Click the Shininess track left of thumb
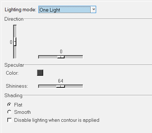 click(x=48, y=86)
